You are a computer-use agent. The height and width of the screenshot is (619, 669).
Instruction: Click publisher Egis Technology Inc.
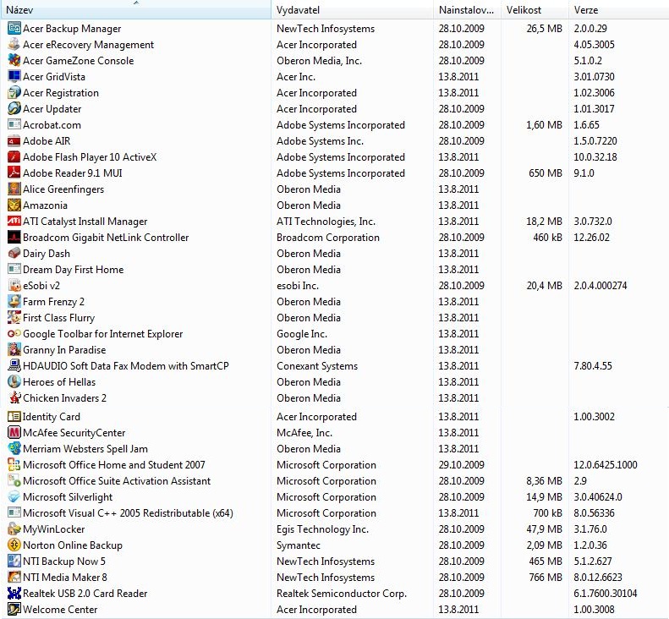click(x=322, y=529)
